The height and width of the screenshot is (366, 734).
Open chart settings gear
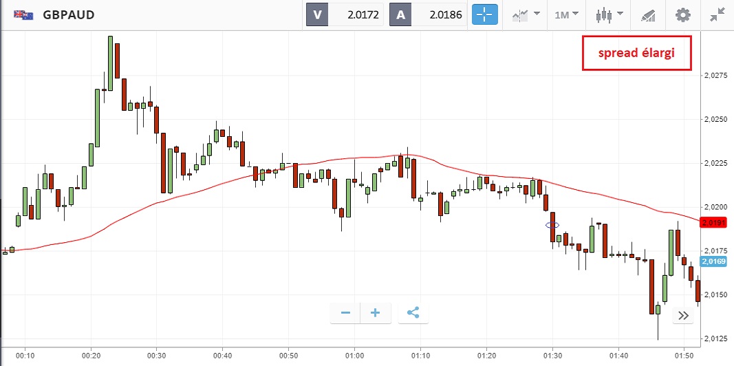682,14
